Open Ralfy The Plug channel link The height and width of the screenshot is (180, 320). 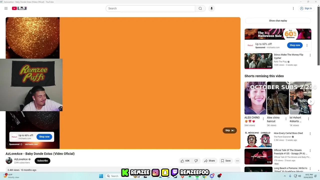coord(280,62)
